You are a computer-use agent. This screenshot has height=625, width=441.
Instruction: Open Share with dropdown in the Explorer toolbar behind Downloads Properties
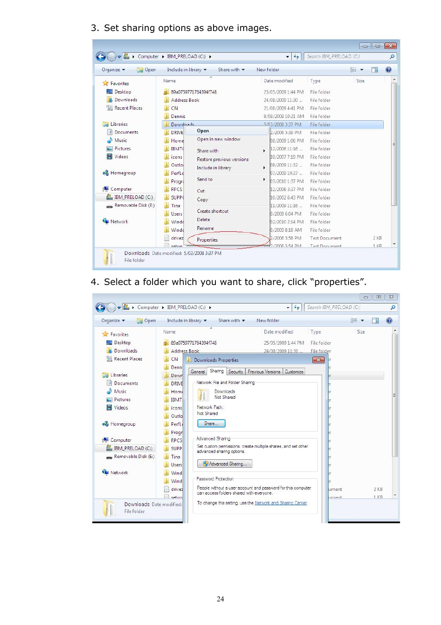pyautogui.click(x=232, y=321)
